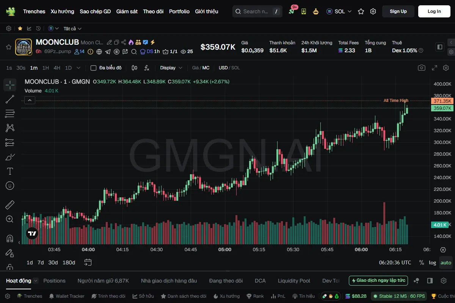Screen dimensions: 455x303
Task: Select the crosshair cursor tool
Action: coord(10,85)
